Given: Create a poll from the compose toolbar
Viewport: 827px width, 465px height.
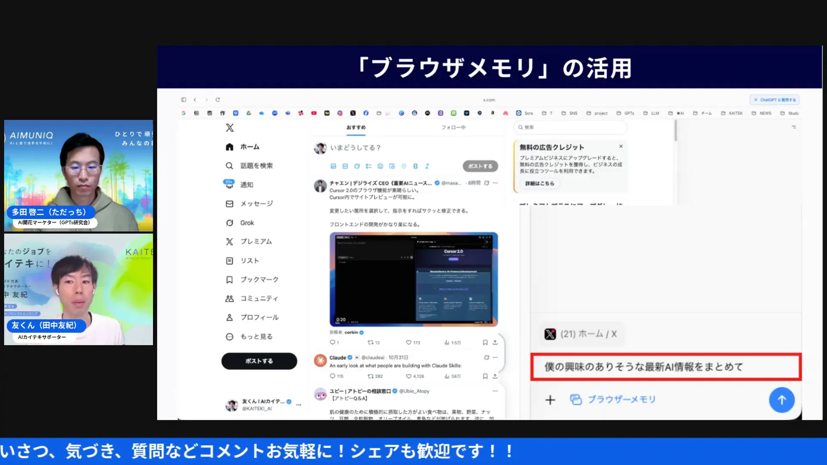Looking at the screenshot, I should (x=368, y=166).
